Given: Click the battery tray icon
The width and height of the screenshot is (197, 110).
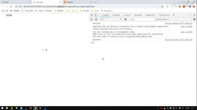Looking at the screenshot, I should pos(180,108).
